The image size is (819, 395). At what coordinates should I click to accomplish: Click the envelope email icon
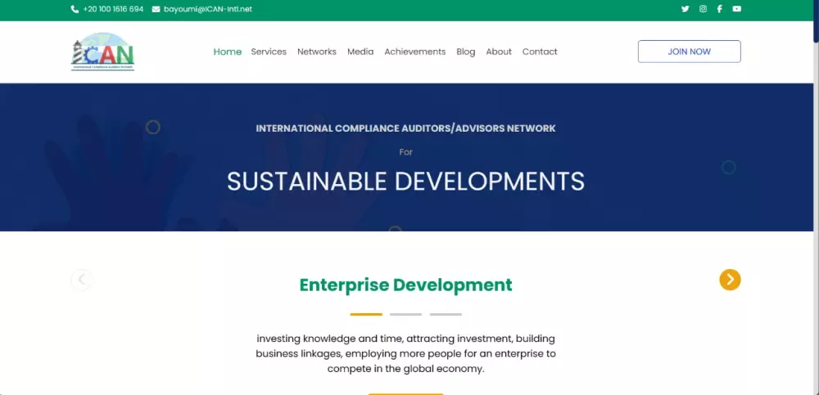click(156, 9)
